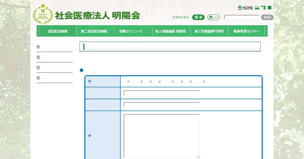Open the 健康管理センター navigation item

246,31
